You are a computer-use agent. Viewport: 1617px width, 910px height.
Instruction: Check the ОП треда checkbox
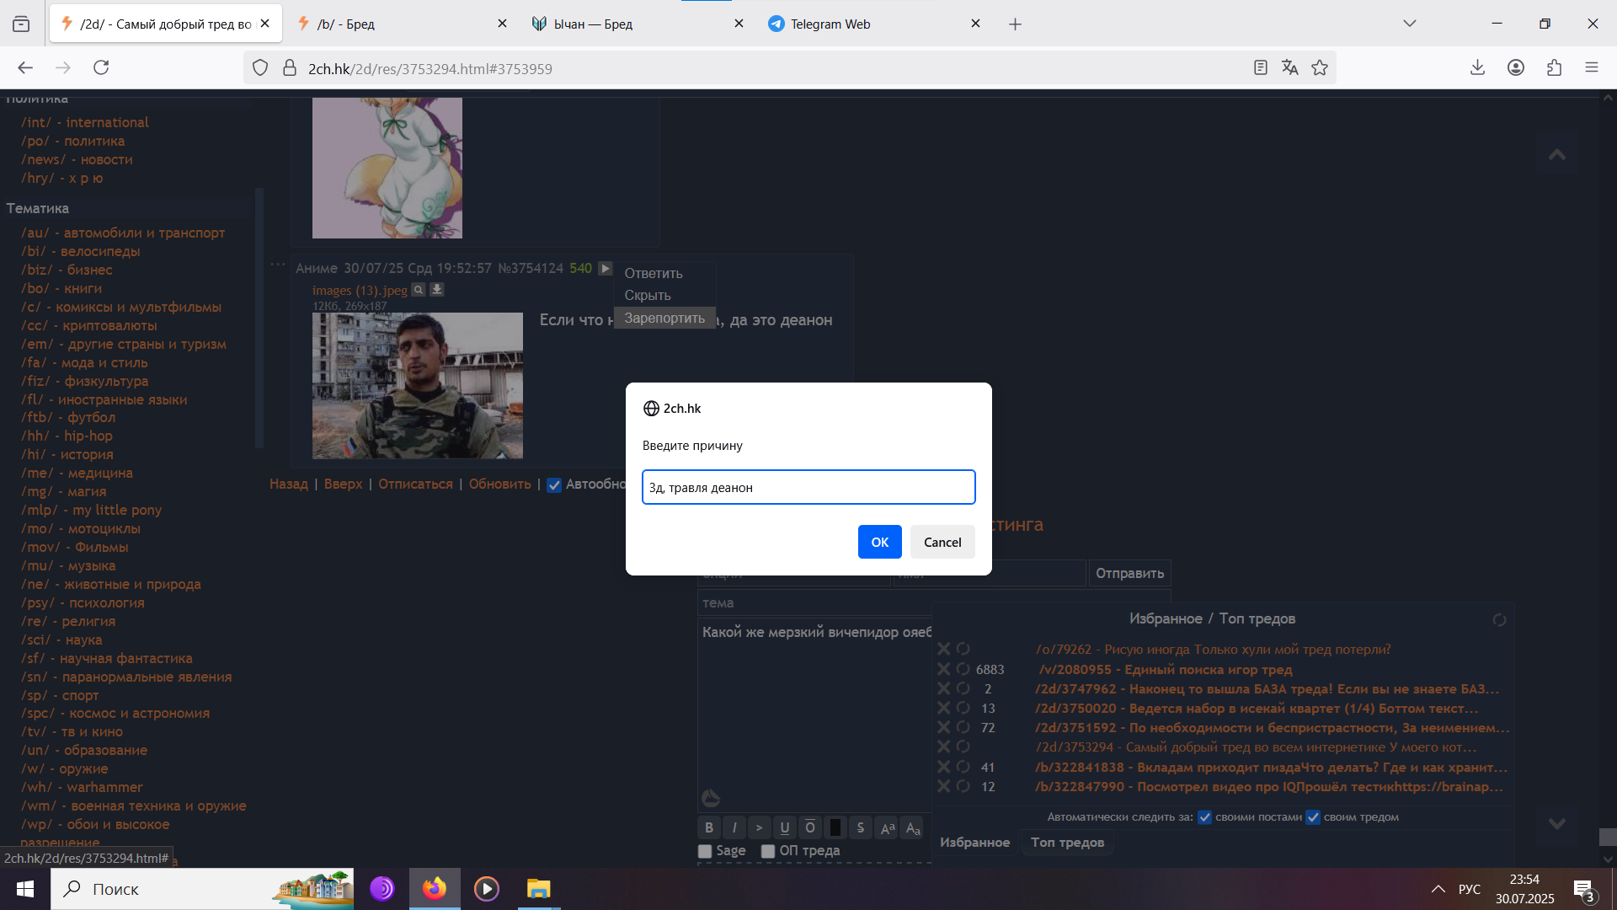click(x=768, y=851)
